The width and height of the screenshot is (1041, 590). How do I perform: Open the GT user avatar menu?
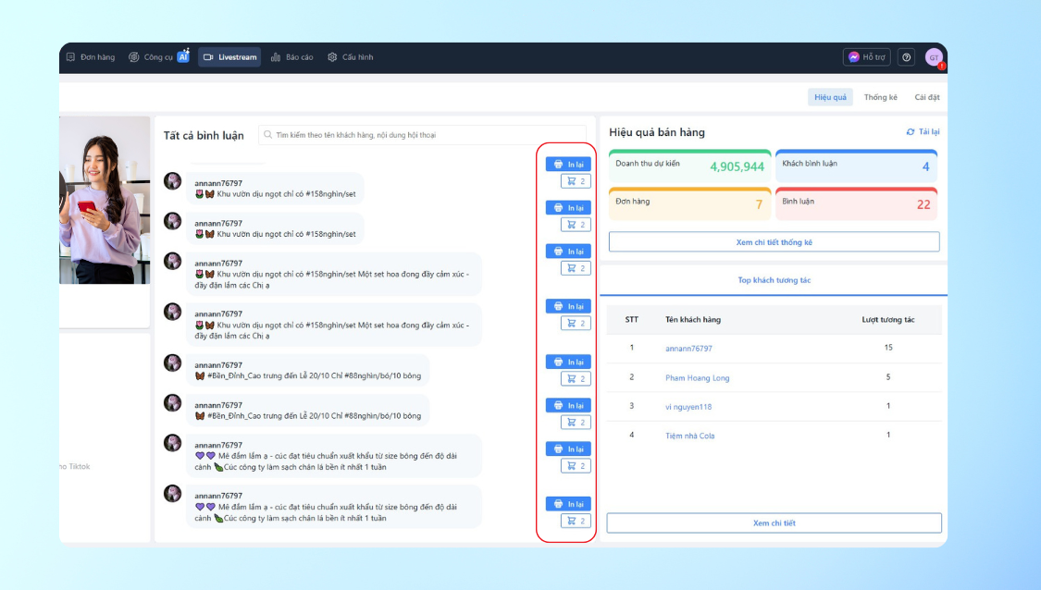click(x=933, y=57)
